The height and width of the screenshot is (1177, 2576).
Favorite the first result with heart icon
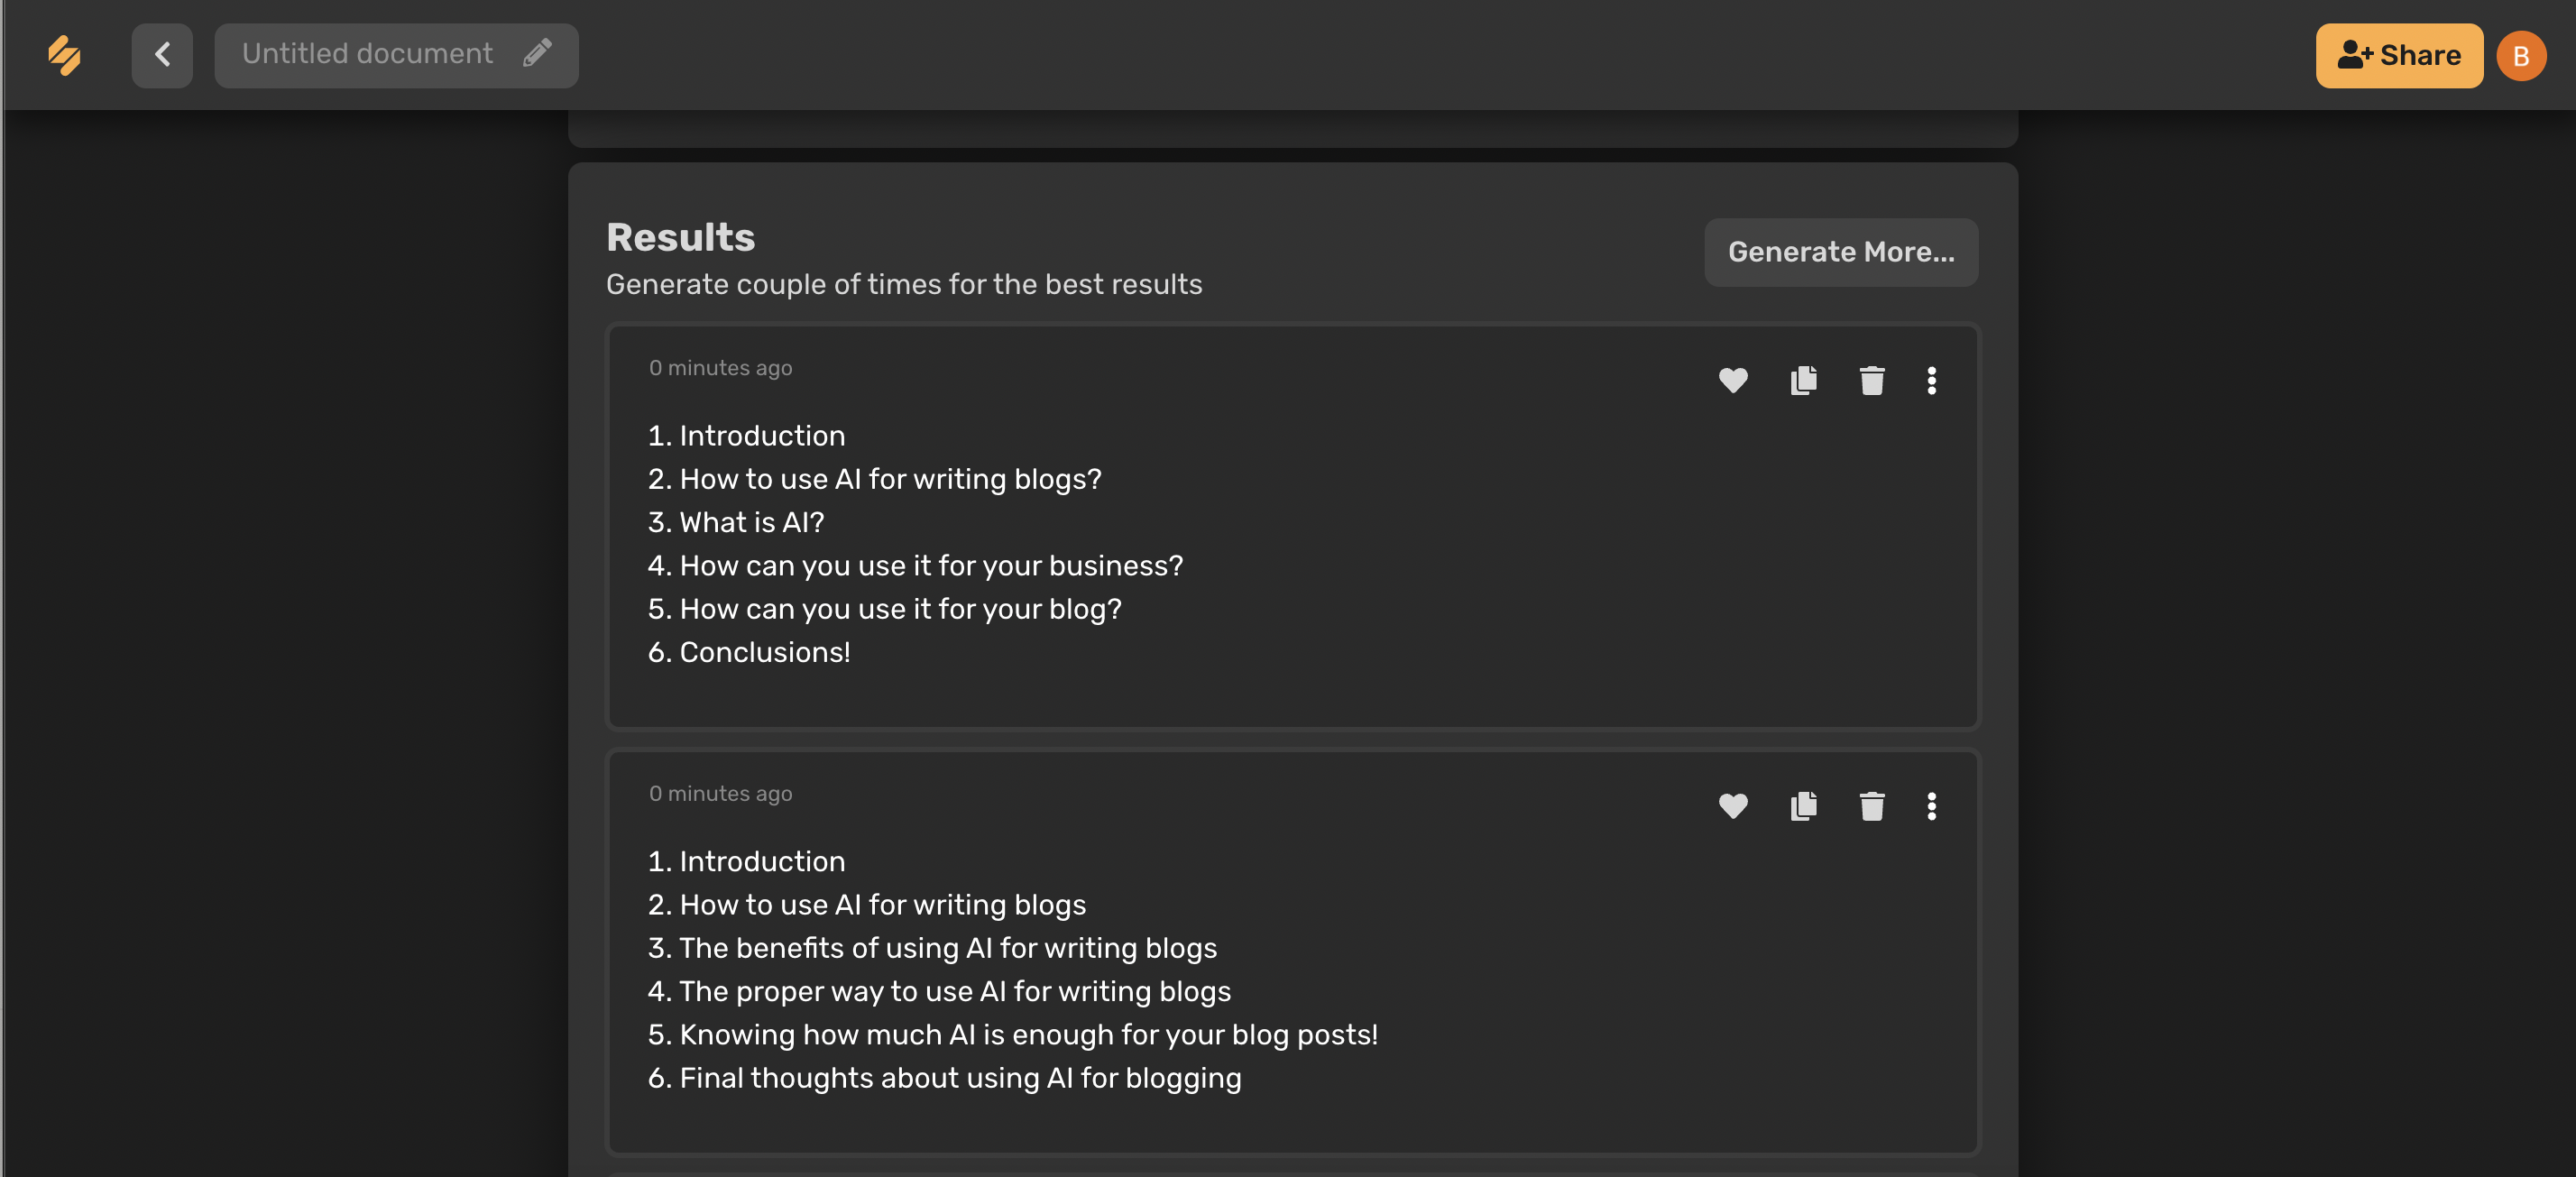point(1733,380)
